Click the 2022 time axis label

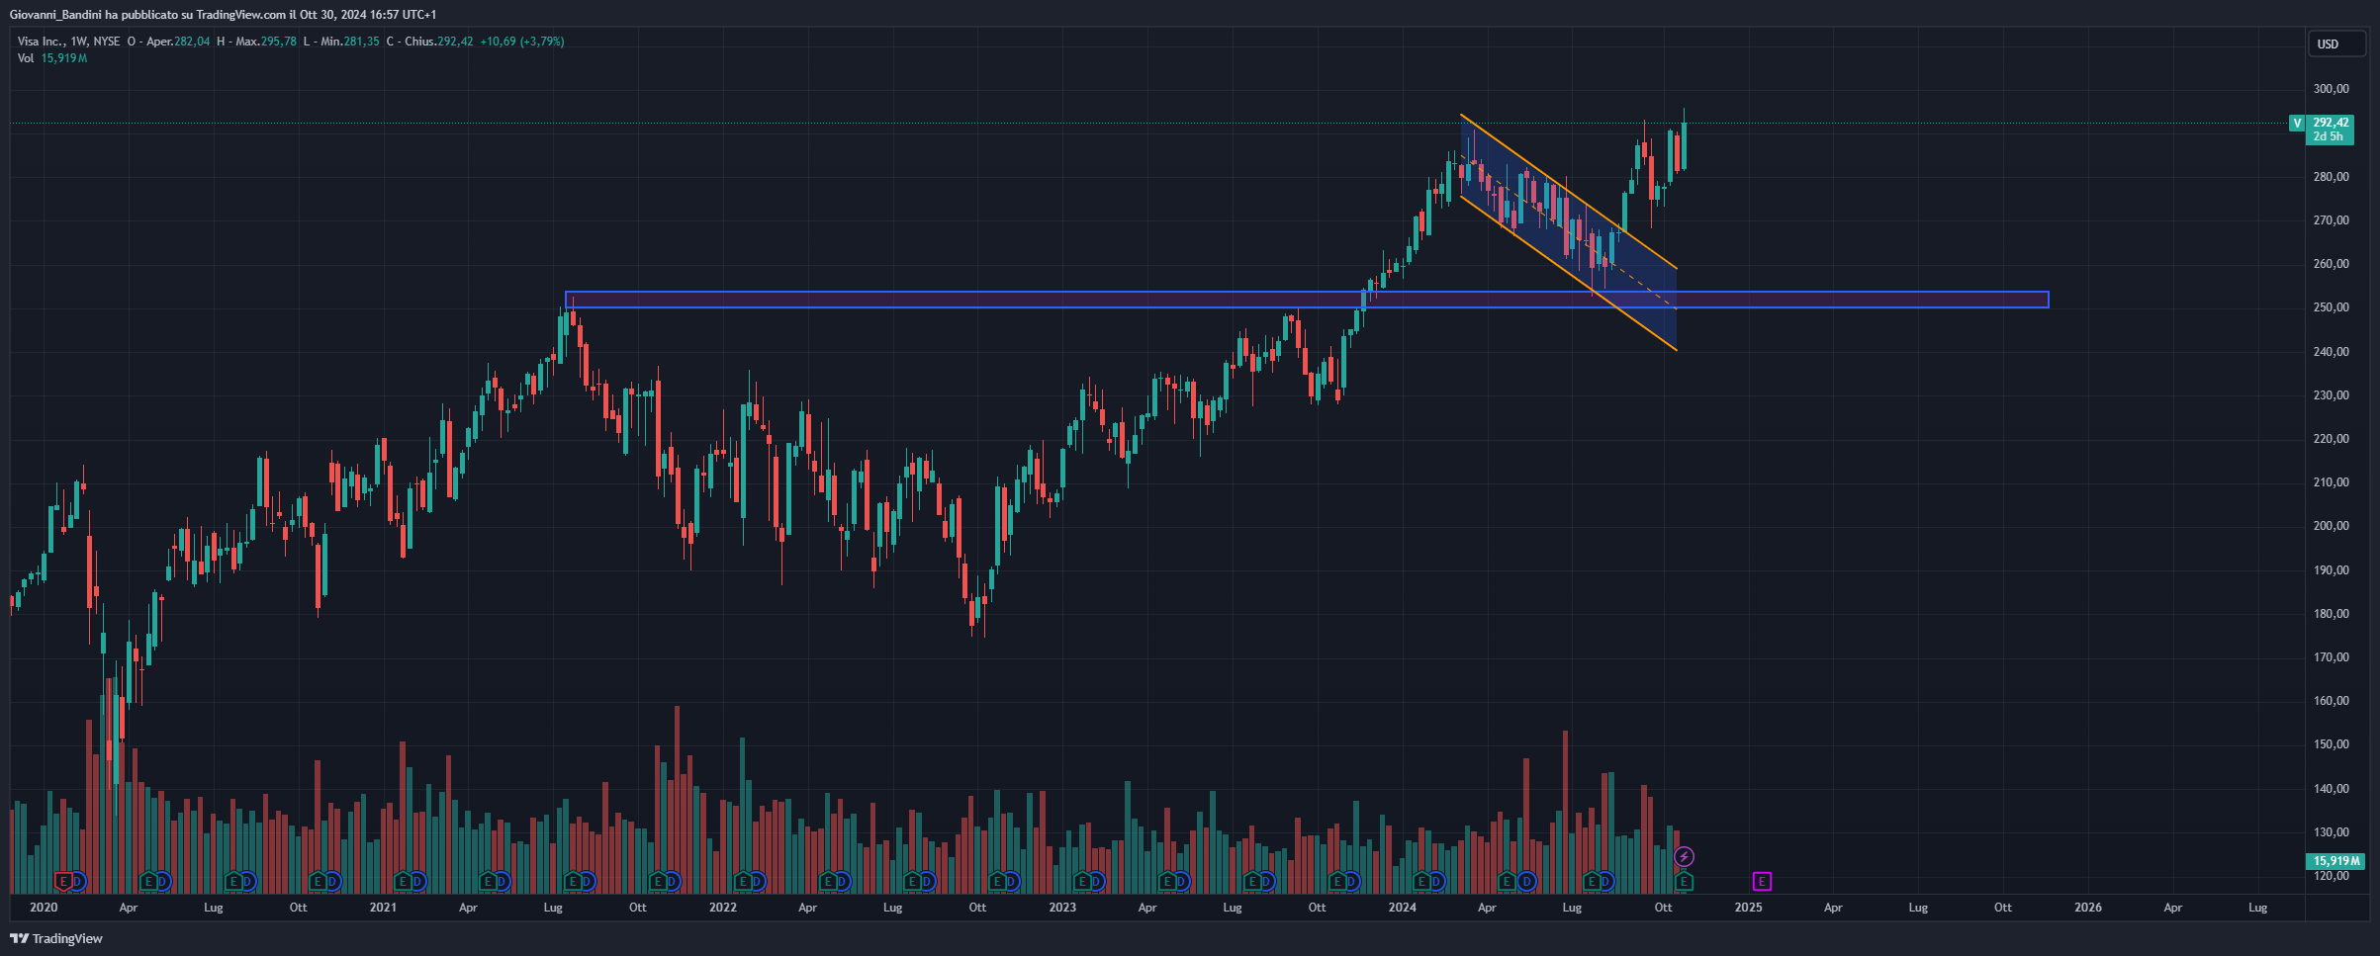click(723, 908)
